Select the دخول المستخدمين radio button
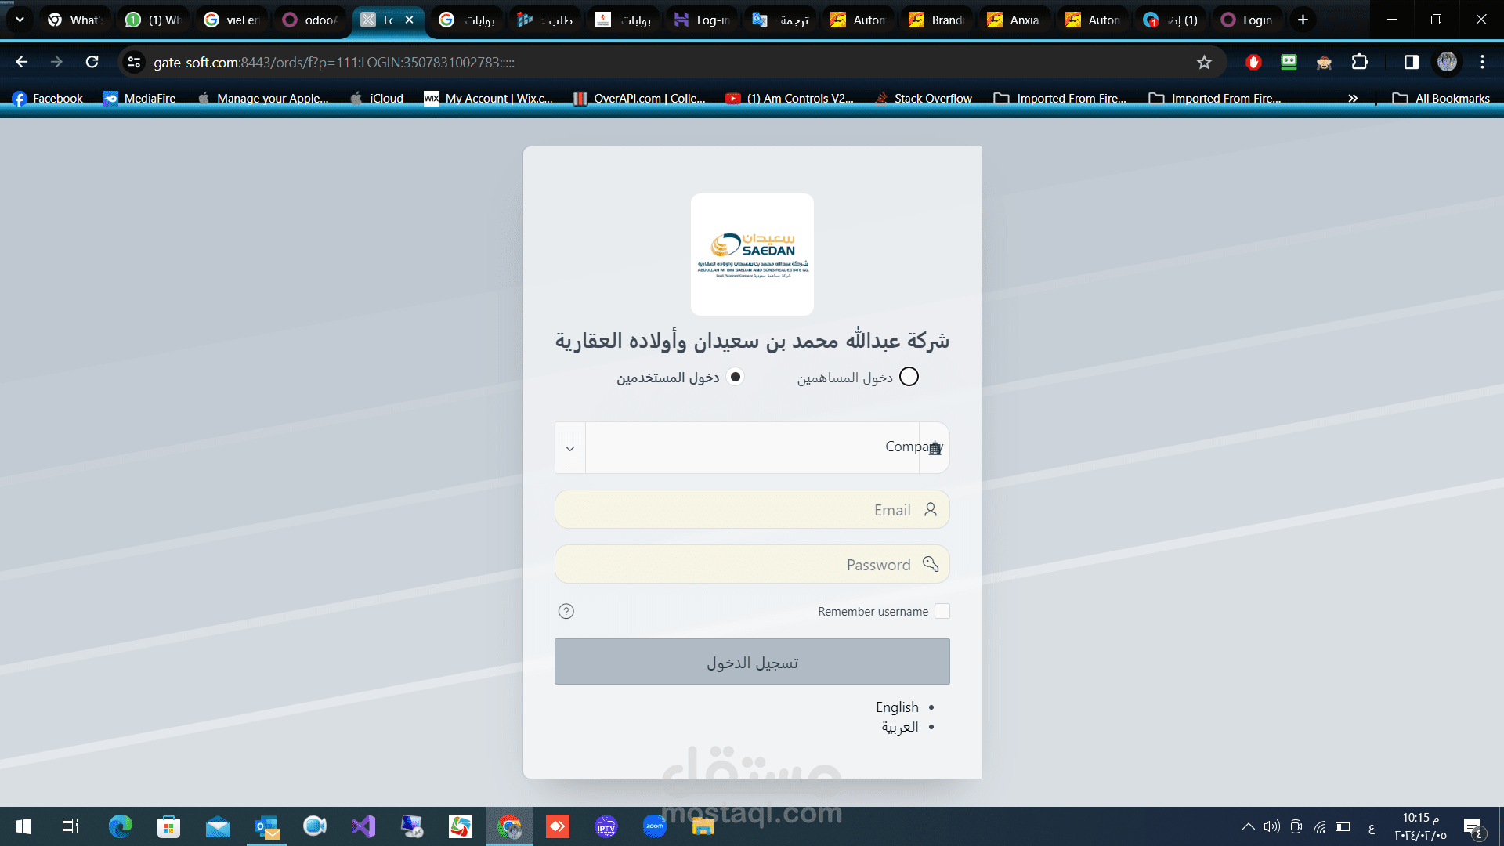 (x=735, y=377)
